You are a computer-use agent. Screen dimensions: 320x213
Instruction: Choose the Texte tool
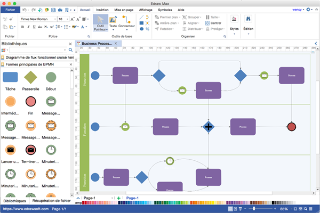coord(113,24)
